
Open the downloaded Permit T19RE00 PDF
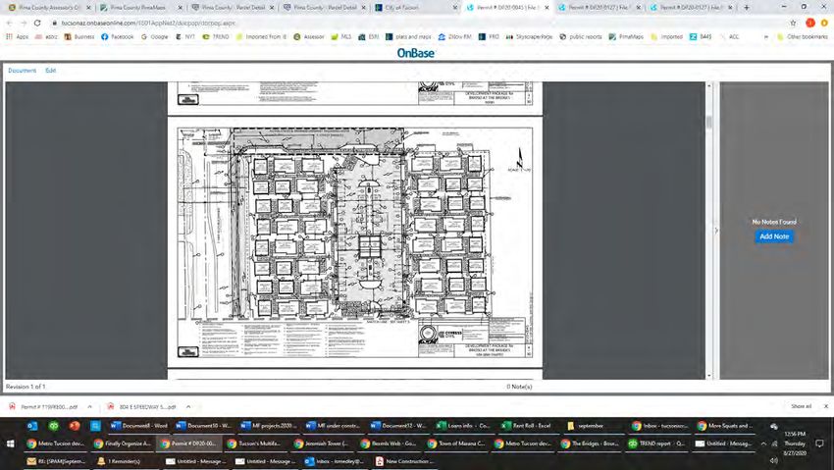coord(45,407)
